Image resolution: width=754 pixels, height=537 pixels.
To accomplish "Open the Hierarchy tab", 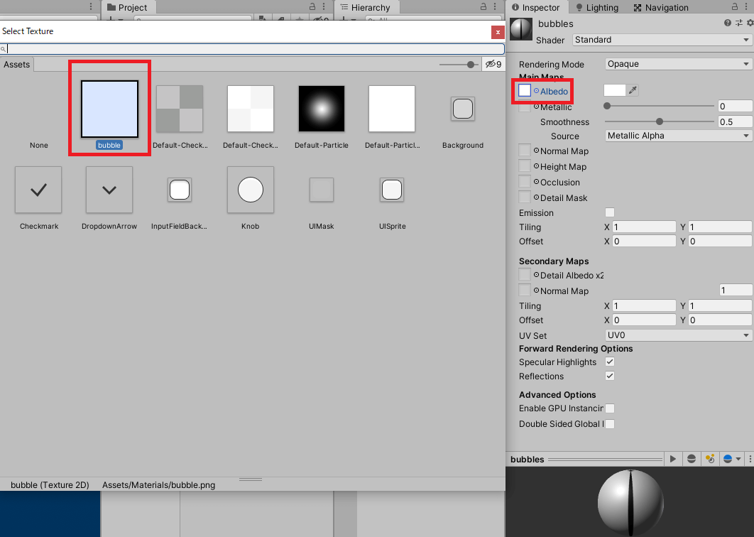I will 366,7.
